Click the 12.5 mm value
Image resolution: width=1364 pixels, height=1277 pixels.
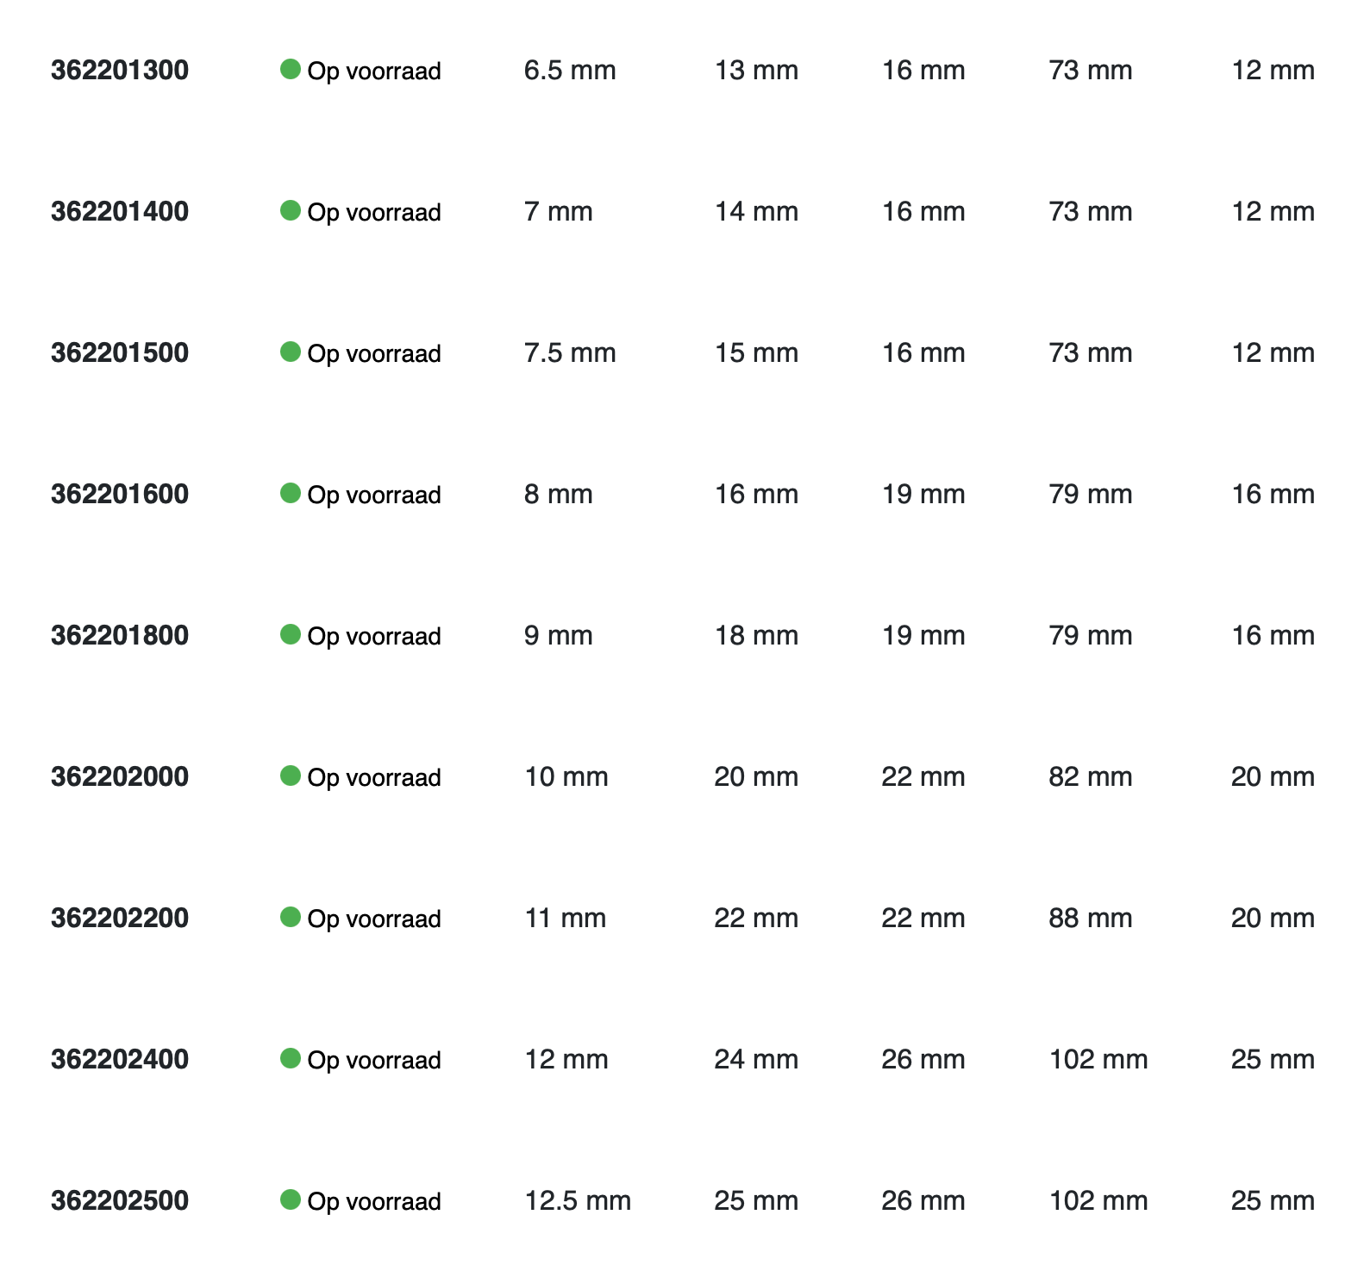click(x=578, y=1200)
